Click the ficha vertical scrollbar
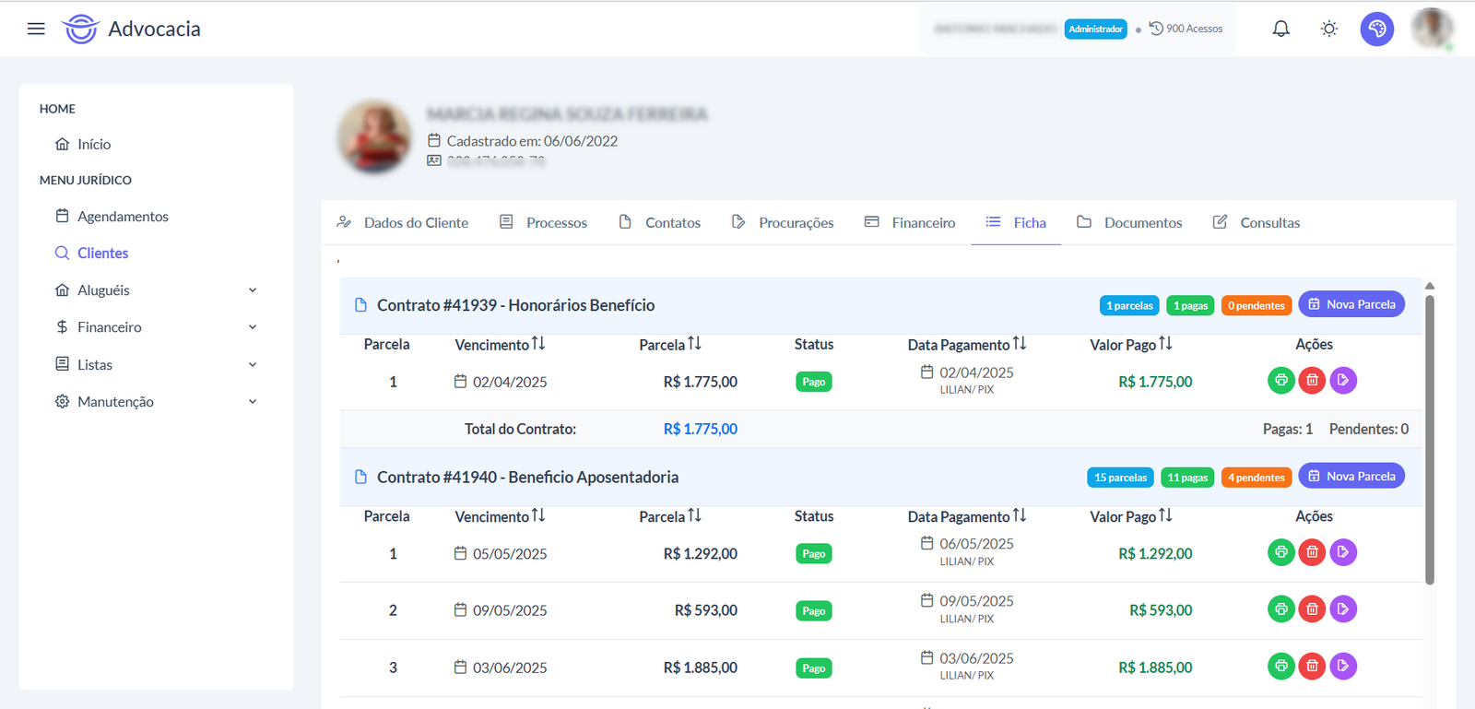The height and width of the screenshot is (709, 1475). tap(1430, 439)
